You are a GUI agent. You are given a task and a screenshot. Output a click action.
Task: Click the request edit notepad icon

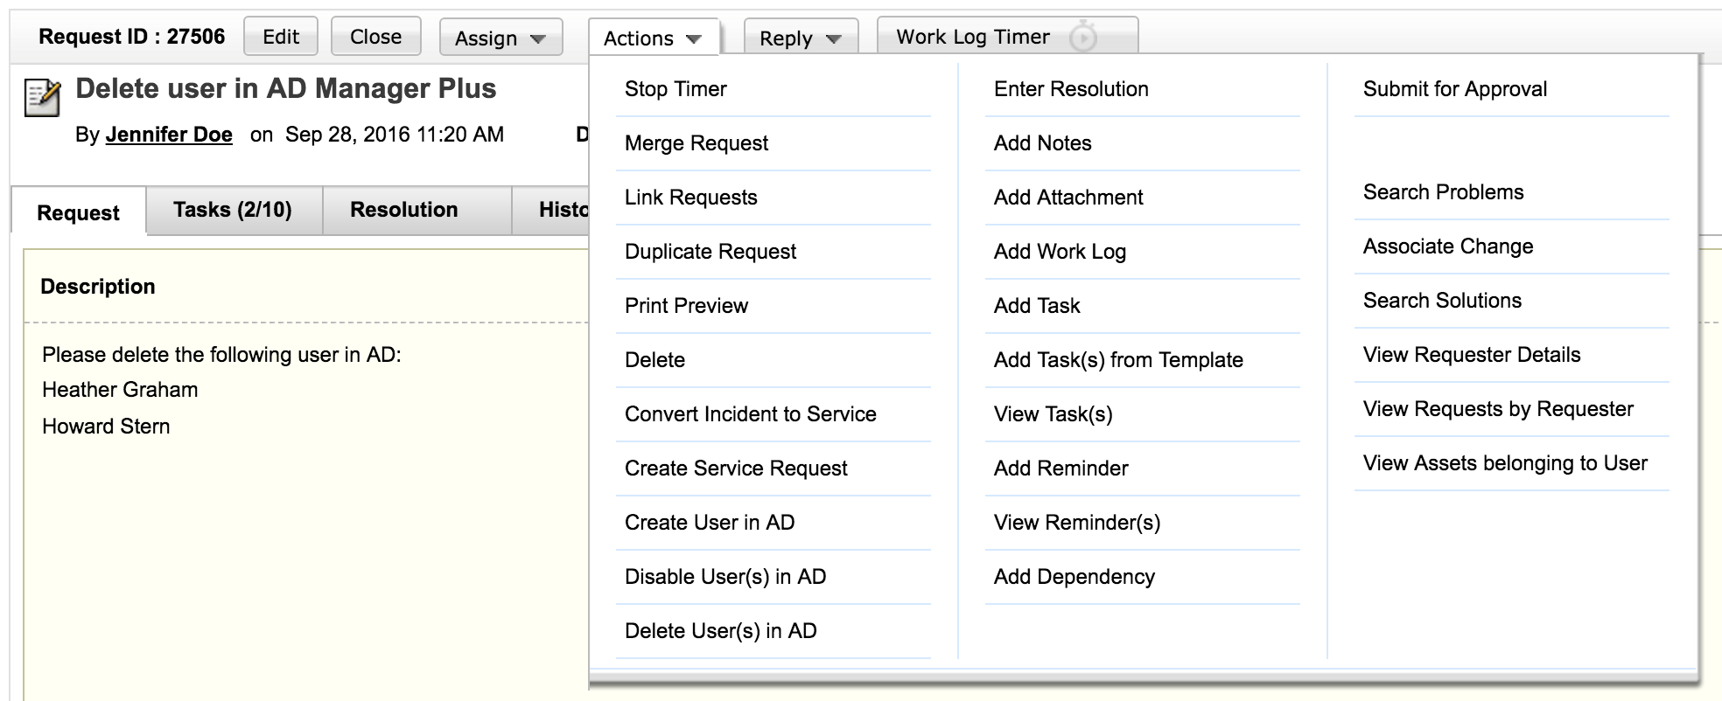click(42, 97)
